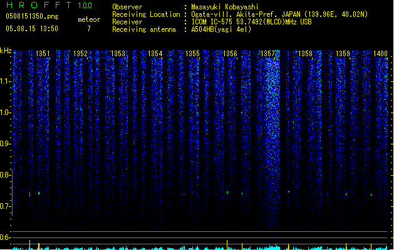Click the 1357 time marker
394x250 pixels.
pyautogui.click(x=267, y=54)
